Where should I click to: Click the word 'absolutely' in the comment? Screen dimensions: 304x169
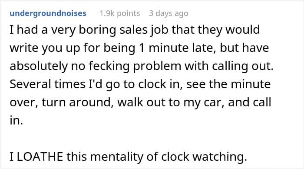pos(39,66)
